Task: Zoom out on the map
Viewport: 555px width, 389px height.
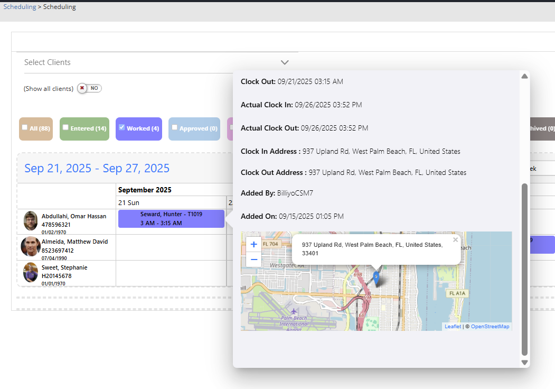Action: (x=254, y=260)
